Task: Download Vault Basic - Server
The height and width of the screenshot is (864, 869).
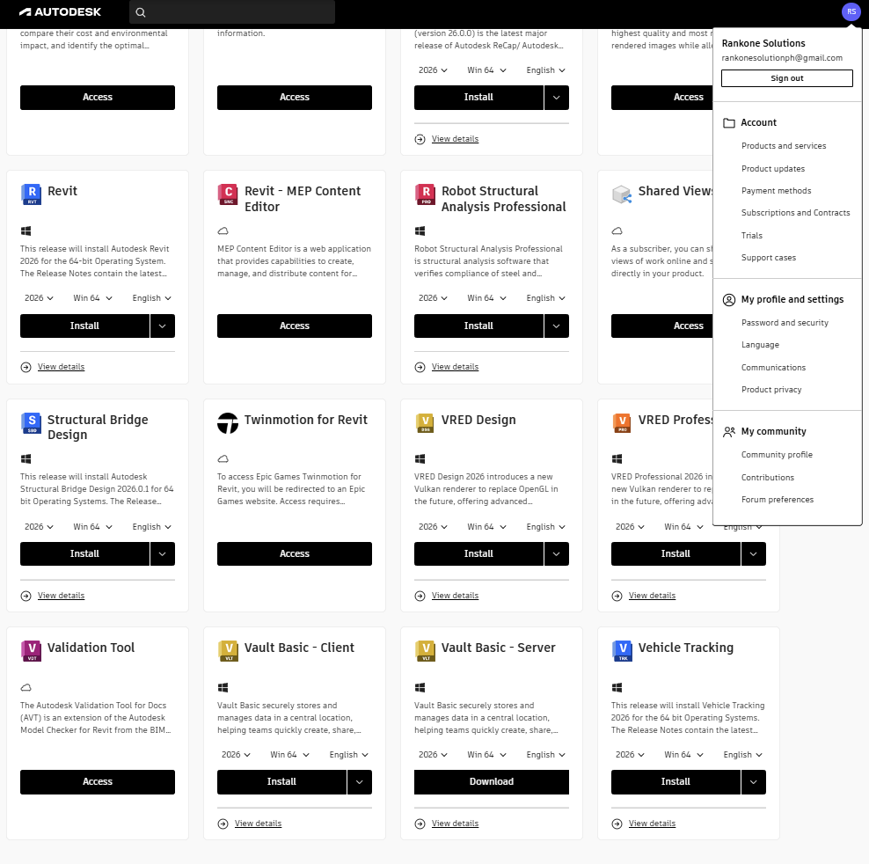Action: [x=491, y=782]
